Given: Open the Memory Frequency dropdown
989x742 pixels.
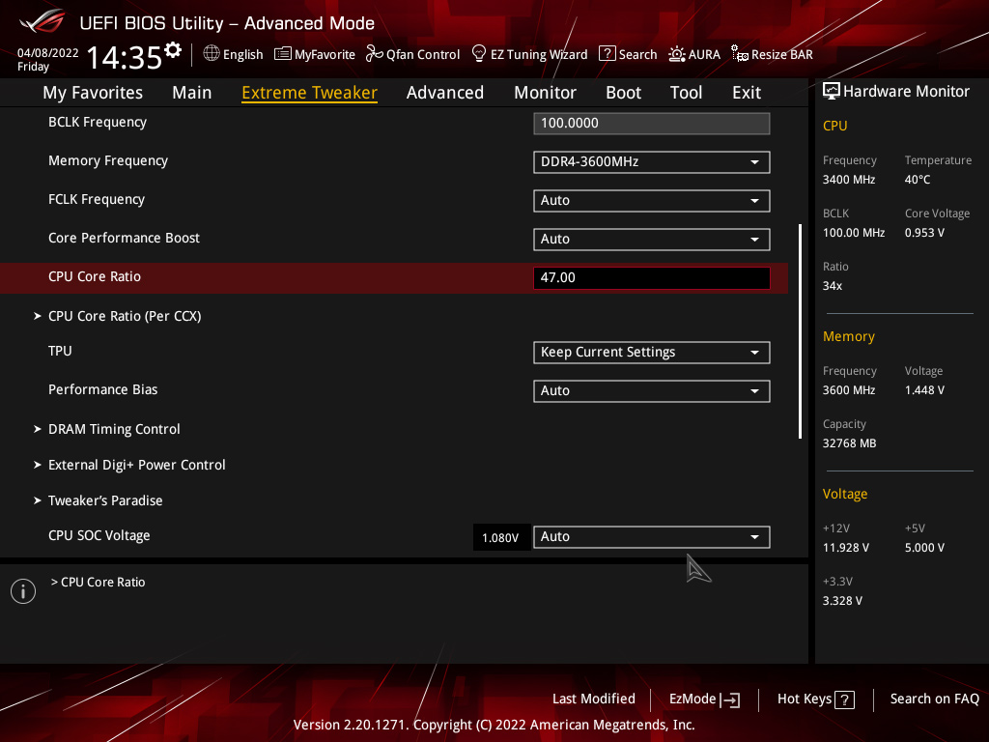Looking at the screenshot, I should (x=652, y=162).
